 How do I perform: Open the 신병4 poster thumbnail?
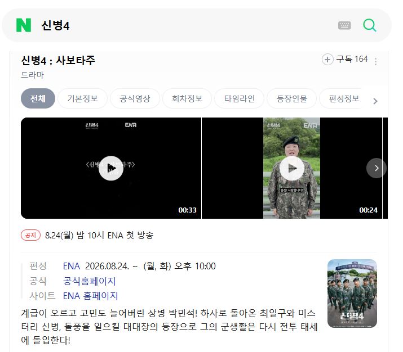click(x=352, y=294)
